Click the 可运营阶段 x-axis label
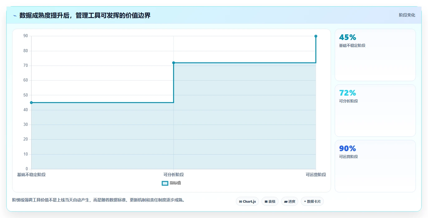 pos(316,175)
